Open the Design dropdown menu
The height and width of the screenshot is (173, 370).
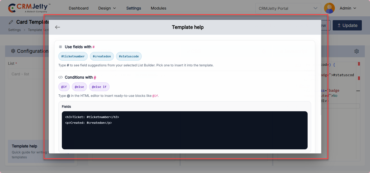pyautogui.click(x=107, y=8)
